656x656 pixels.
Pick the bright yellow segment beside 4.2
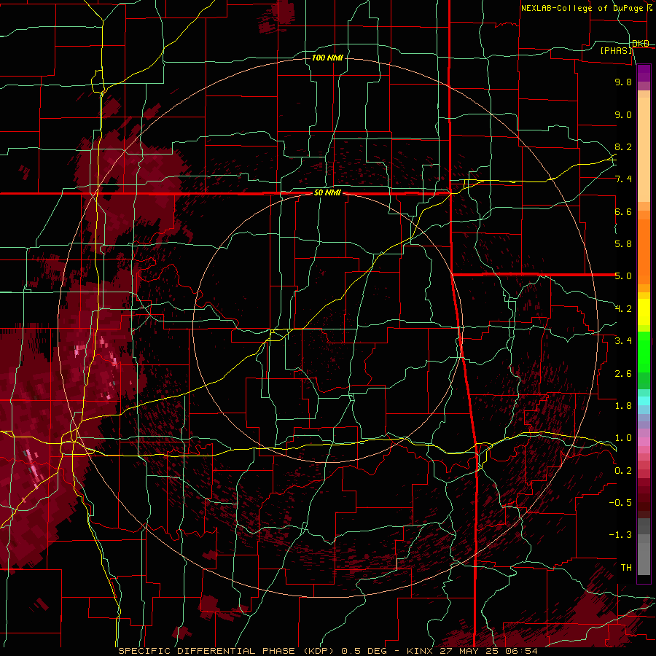[644, 312]
